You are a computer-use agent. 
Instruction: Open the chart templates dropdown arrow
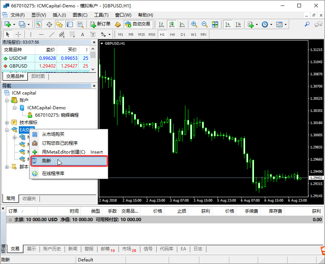point(286,24)
